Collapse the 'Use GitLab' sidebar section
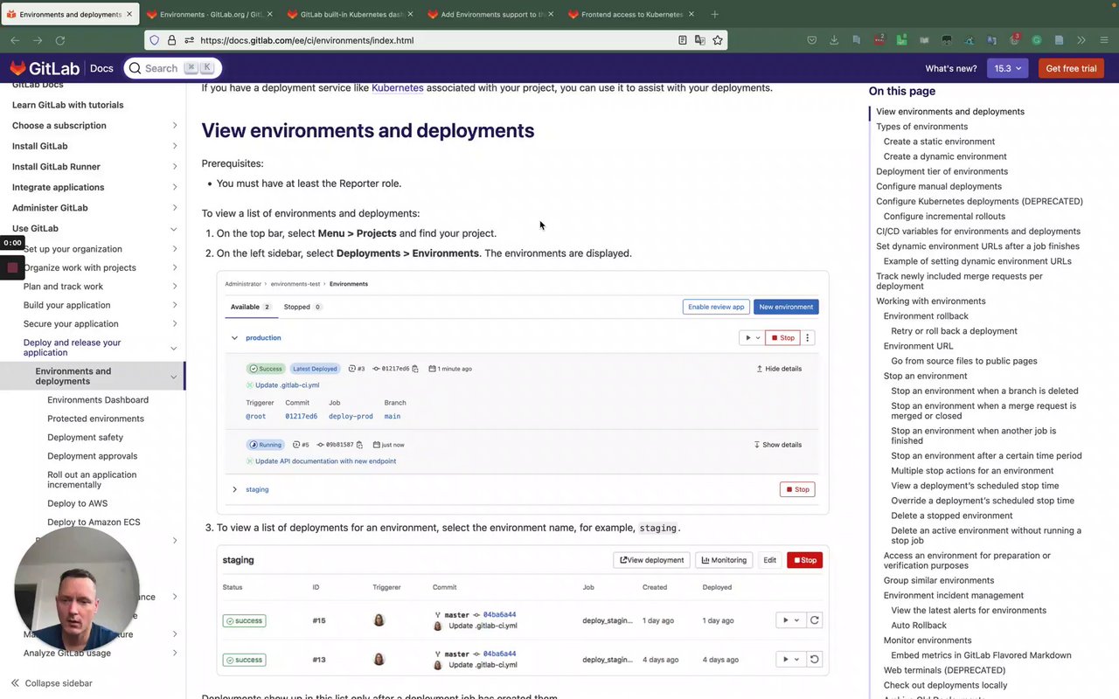This screenshot has width=1119, height=699. (x=174, y=229)
